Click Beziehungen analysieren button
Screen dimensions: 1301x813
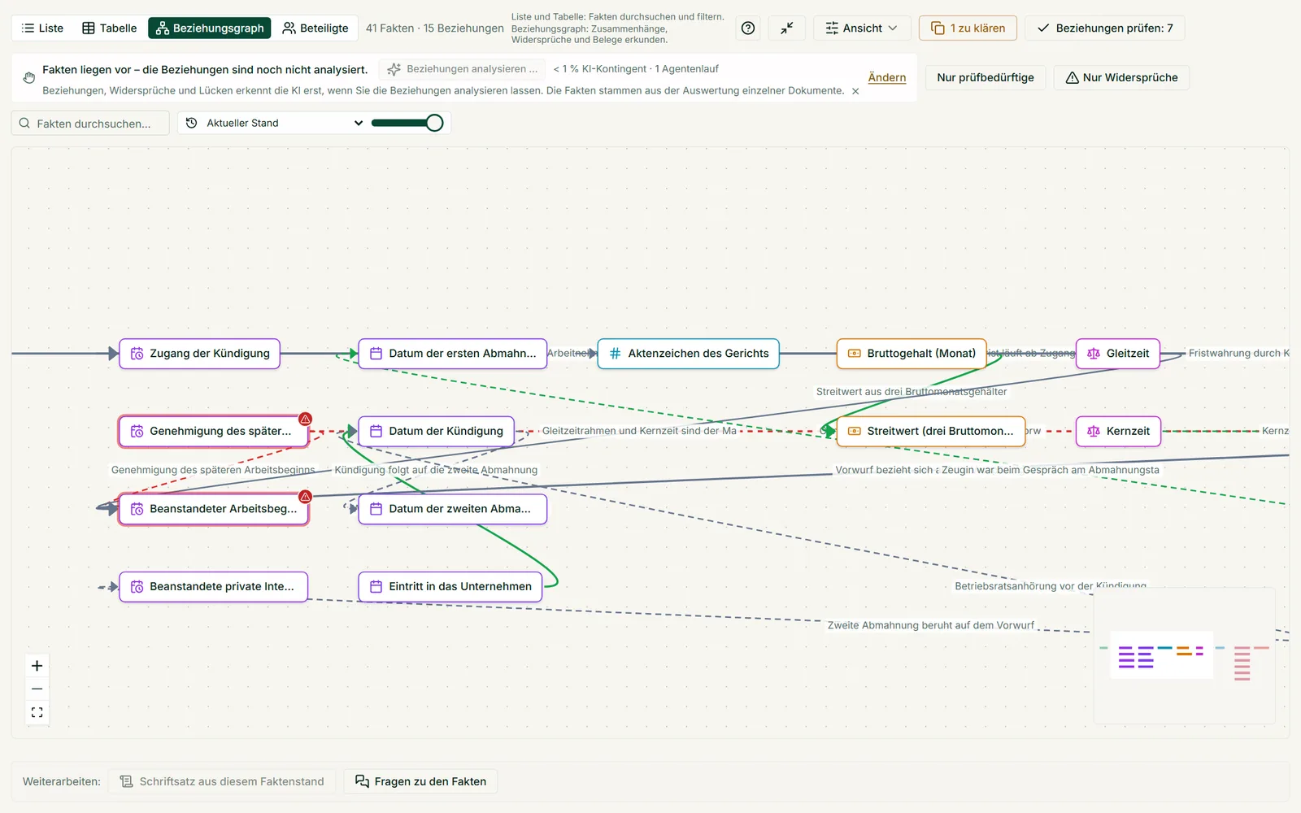pos(463,69)
